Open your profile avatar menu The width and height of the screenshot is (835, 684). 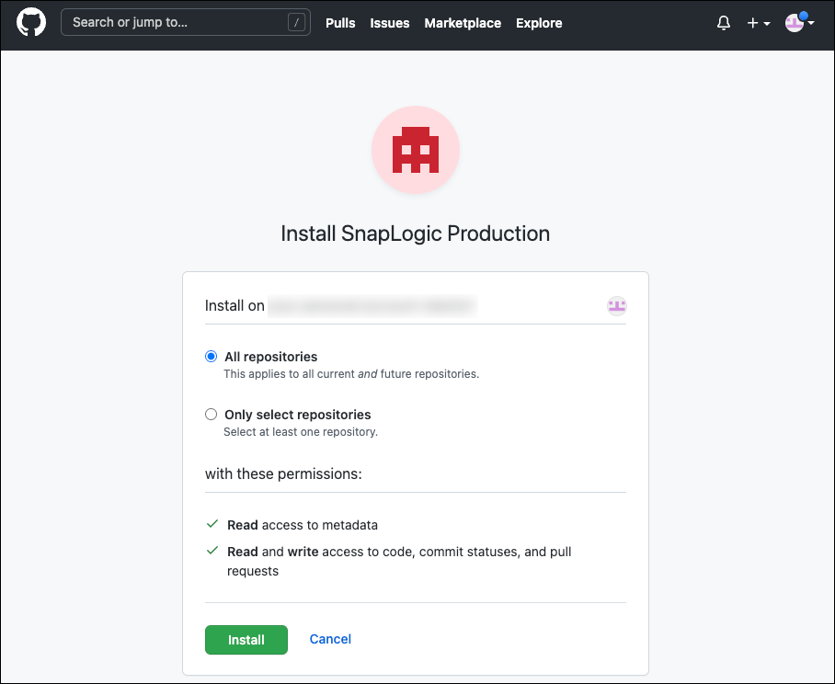[x=795, y=23]
